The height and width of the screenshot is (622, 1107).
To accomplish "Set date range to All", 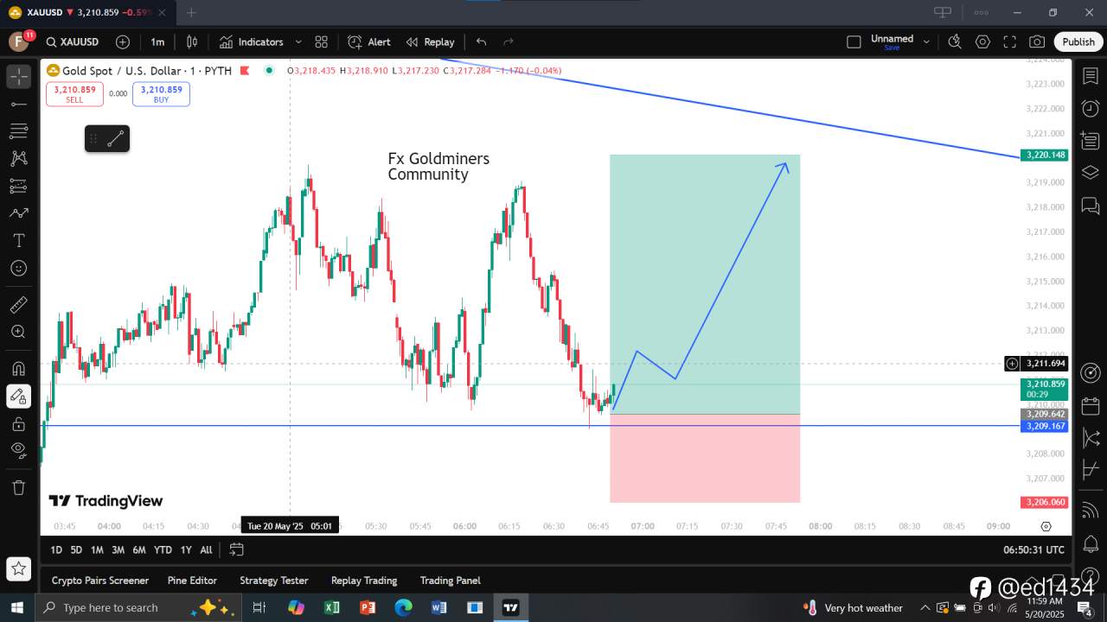I will coord(206,549).
